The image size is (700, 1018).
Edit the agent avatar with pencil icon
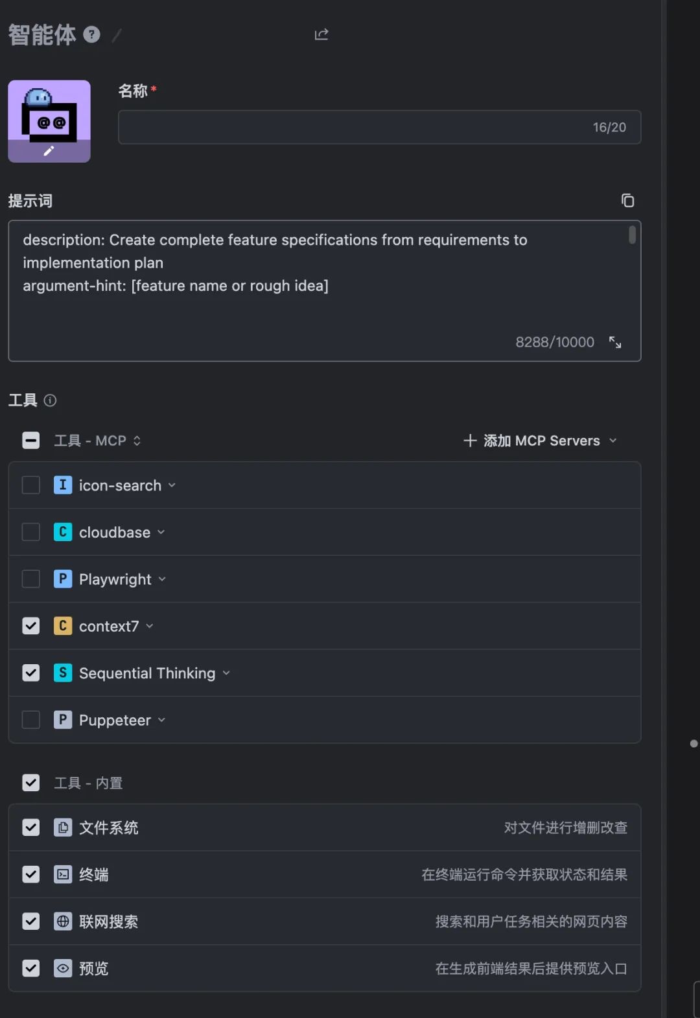click(x=49, y=151)
